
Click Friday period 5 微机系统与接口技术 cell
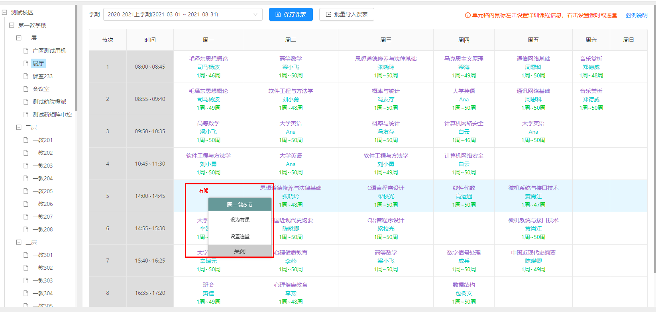pyautogui.click(x=533, y=196)
